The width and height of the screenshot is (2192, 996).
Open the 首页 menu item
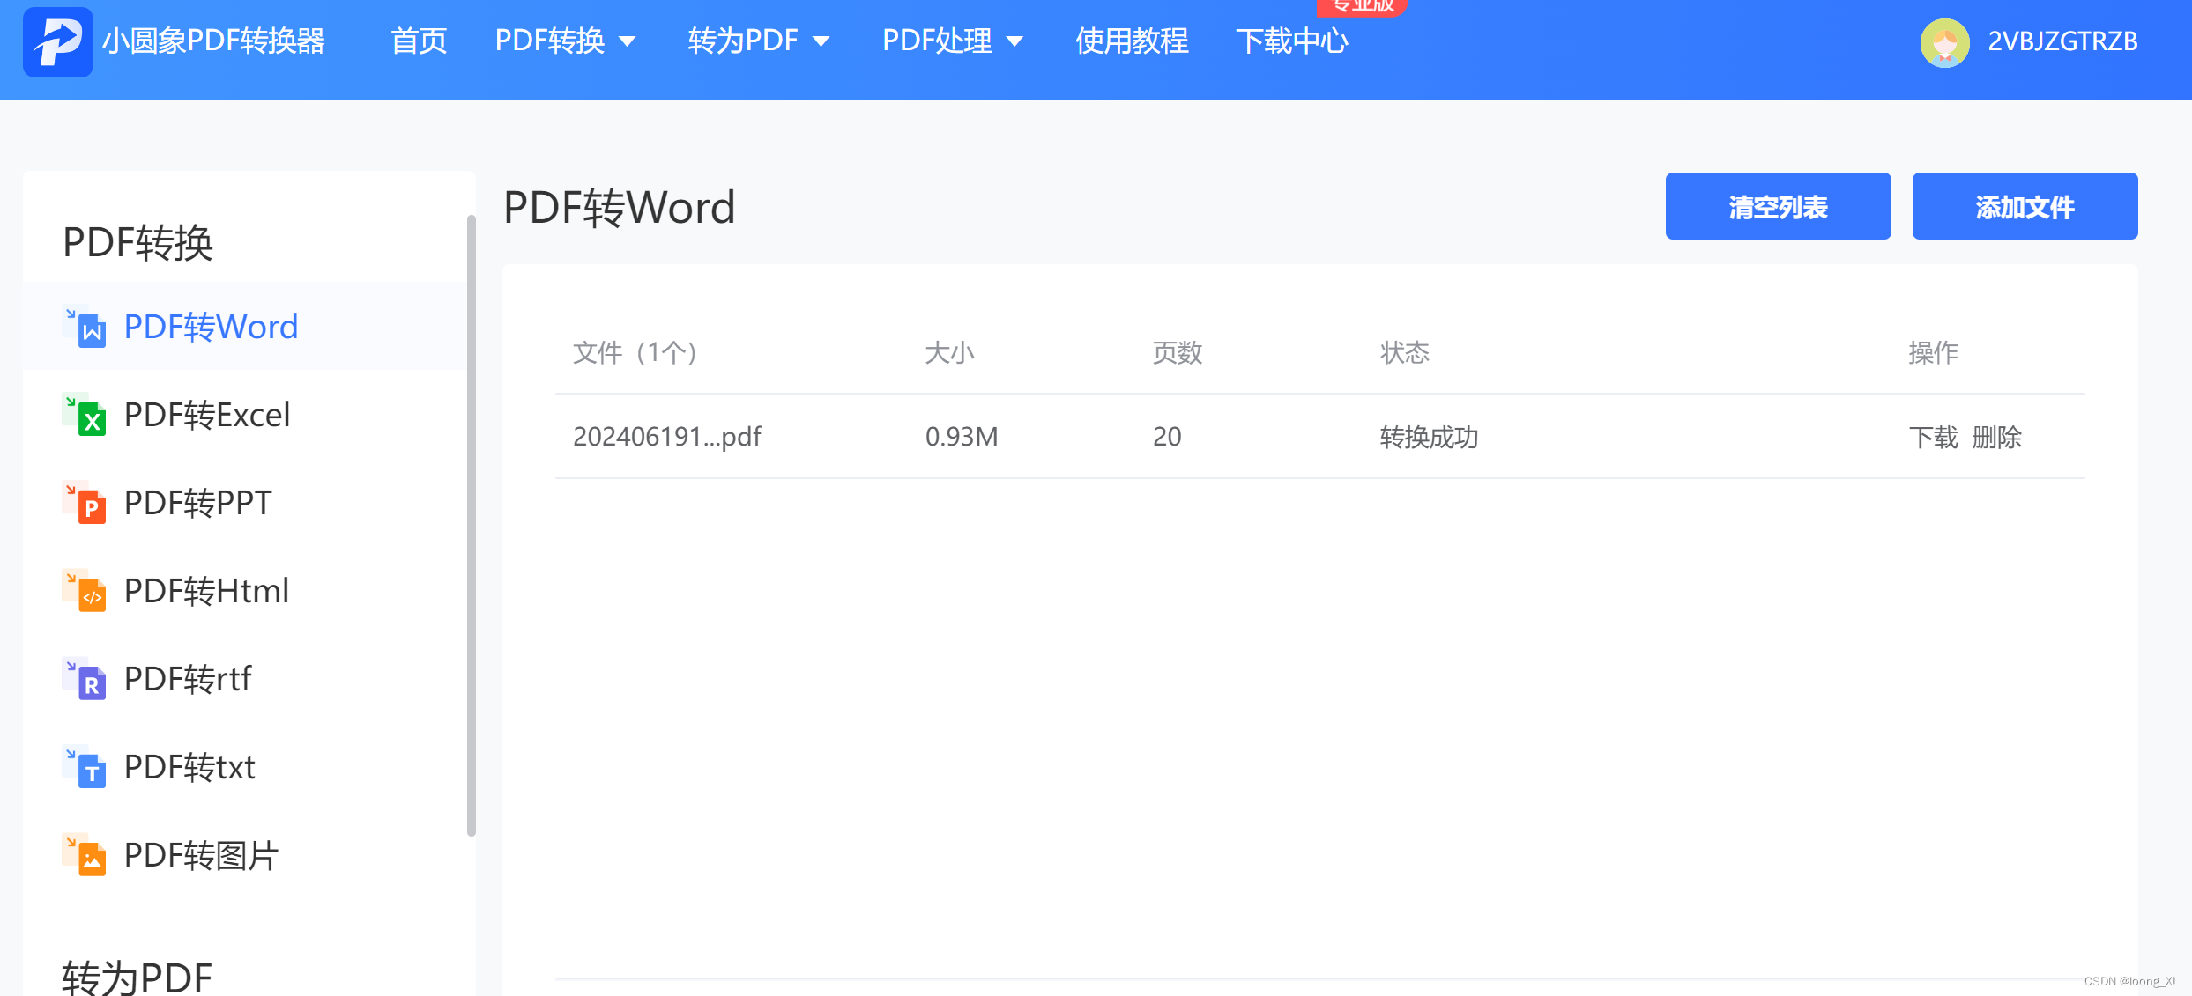pos(419,41)
